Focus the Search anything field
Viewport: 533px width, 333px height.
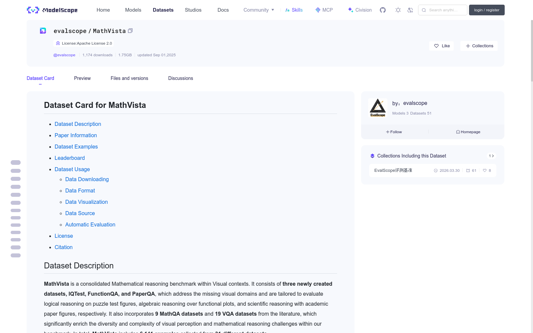tap(443, 10)
